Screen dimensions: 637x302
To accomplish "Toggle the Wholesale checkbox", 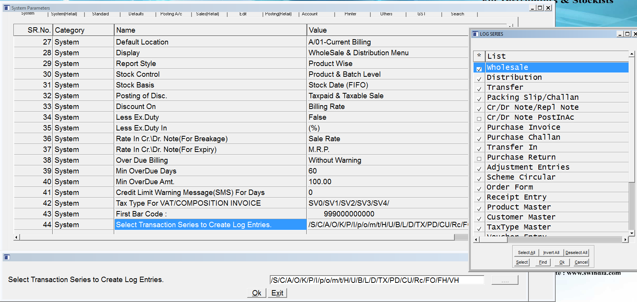I will pyautogui.click(x=479, y=69).
